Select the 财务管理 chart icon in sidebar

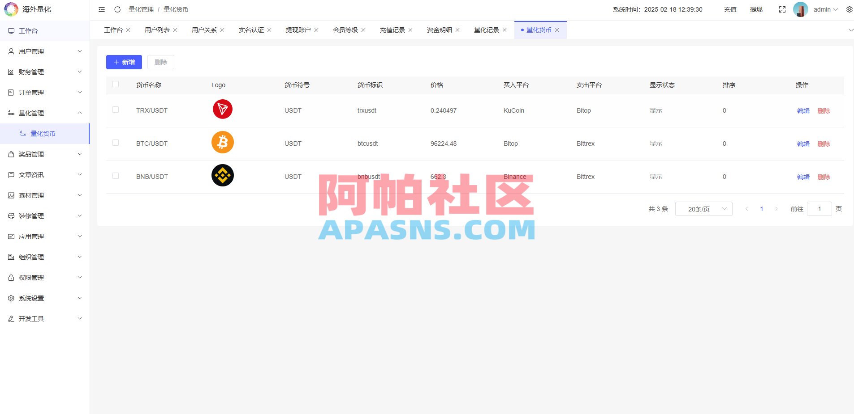point(11,72)
